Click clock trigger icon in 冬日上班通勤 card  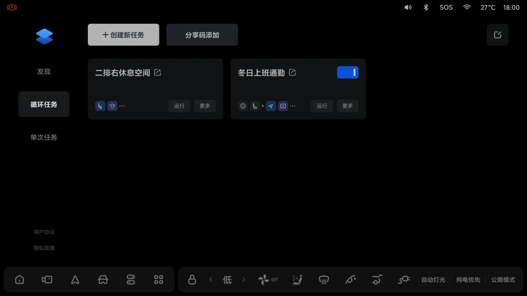[x=243, y=106]
